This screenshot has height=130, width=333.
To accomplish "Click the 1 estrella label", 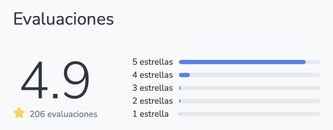I will (150, 114).
